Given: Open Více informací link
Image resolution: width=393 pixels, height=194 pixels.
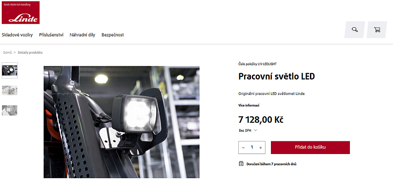Looking at the screenshot, I should 249,105.
